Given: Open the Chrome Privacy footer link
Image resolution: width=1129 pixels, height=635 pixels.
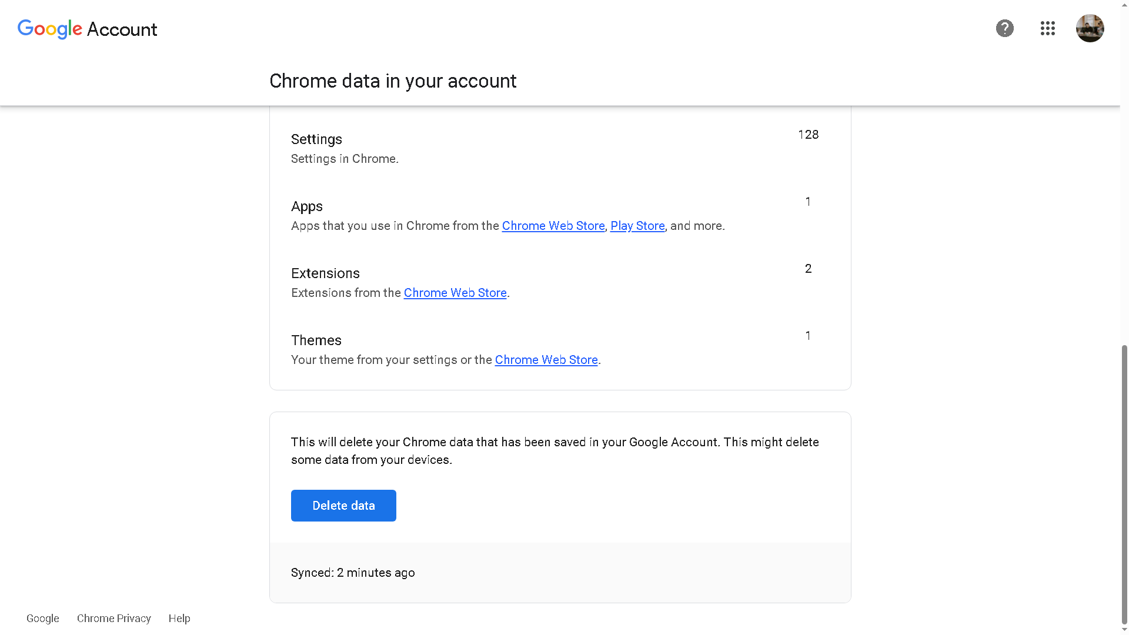Looking at the screenshot, I should tap(113, 619).
